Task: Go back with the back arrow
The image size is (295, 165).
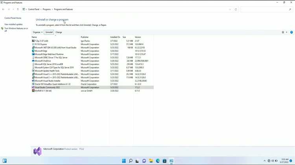Action: (x=4, y=9)
